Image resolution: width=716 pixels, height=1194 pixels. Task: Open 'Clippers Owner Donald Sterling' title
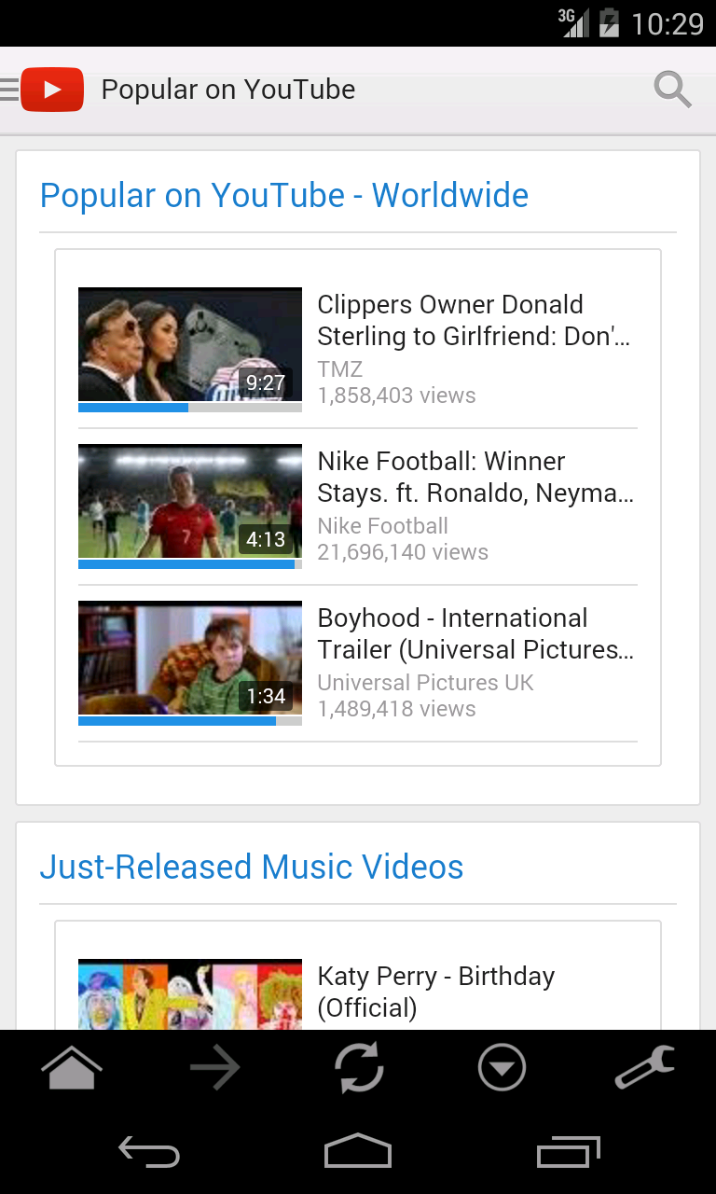click(x=475, y=320)
